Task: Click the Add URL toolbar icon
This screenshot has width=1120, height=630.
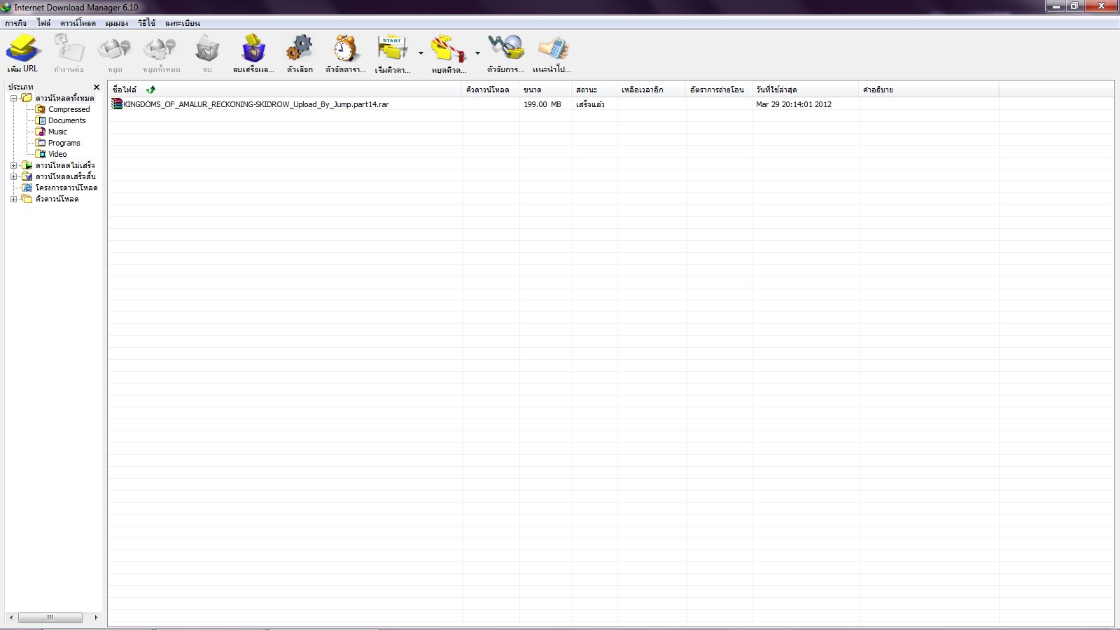Action: click(x=23, y=50)
